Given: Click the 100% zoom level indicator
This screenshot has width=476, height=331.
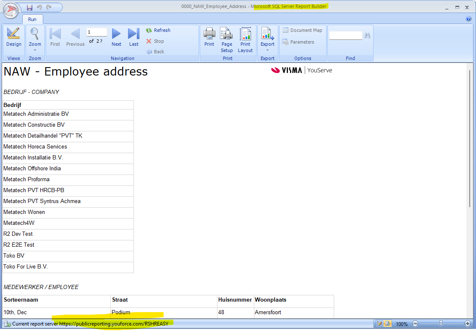Looking at the screenshot, I should [x=402, y=324].
